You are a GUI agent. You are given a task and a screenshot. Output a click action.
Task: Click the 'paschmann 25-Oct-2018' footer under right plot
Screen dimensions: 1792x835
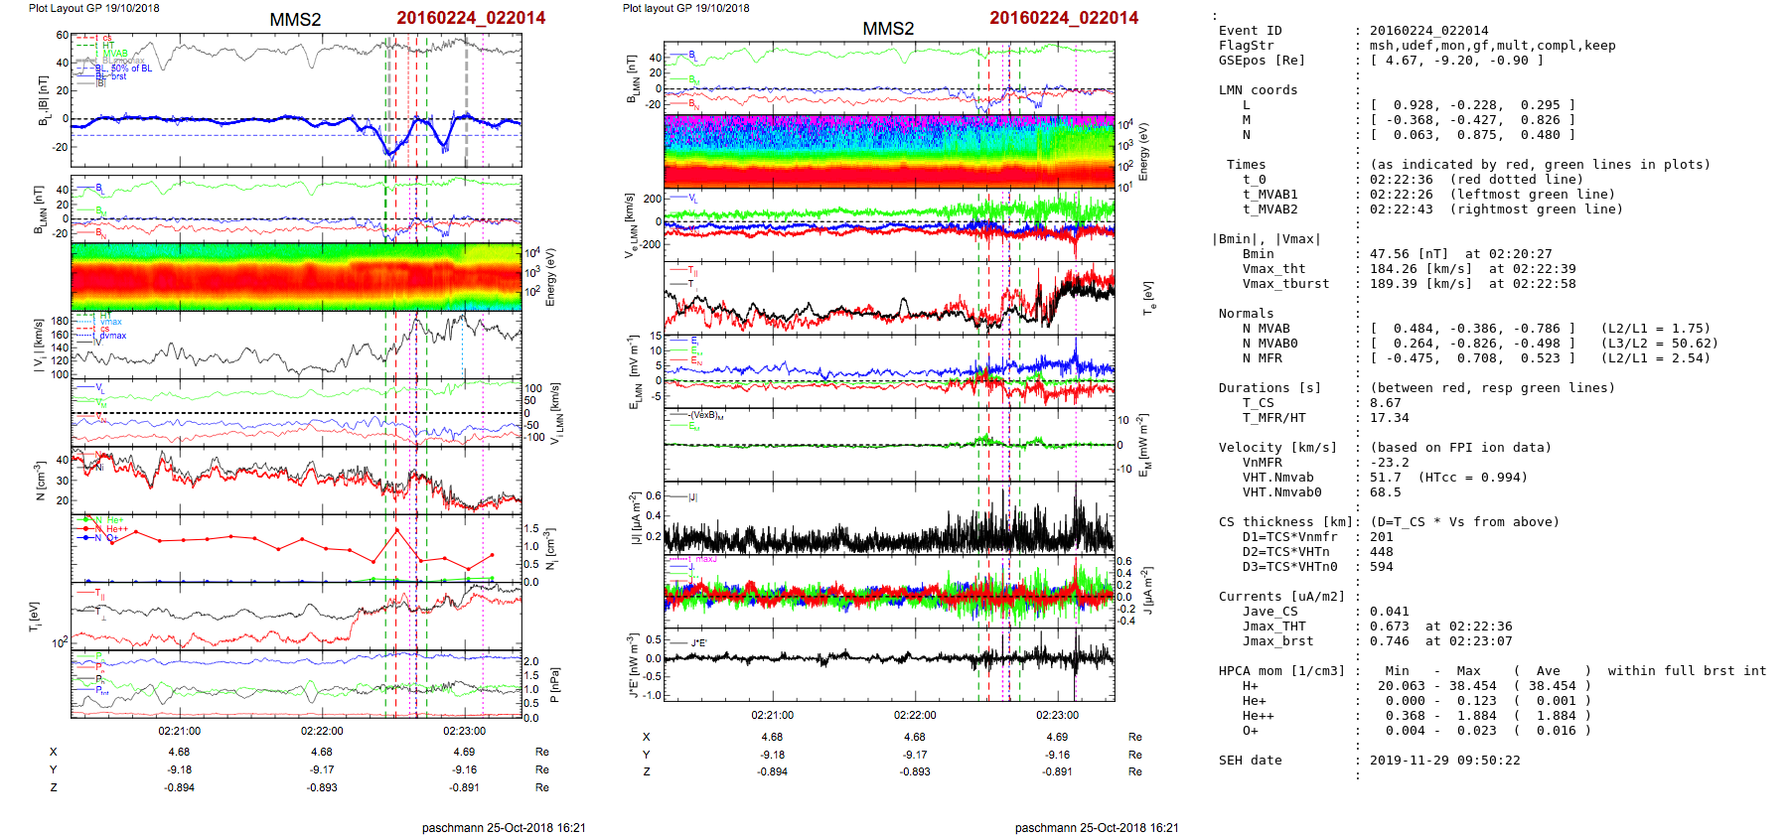[1096, 827]
